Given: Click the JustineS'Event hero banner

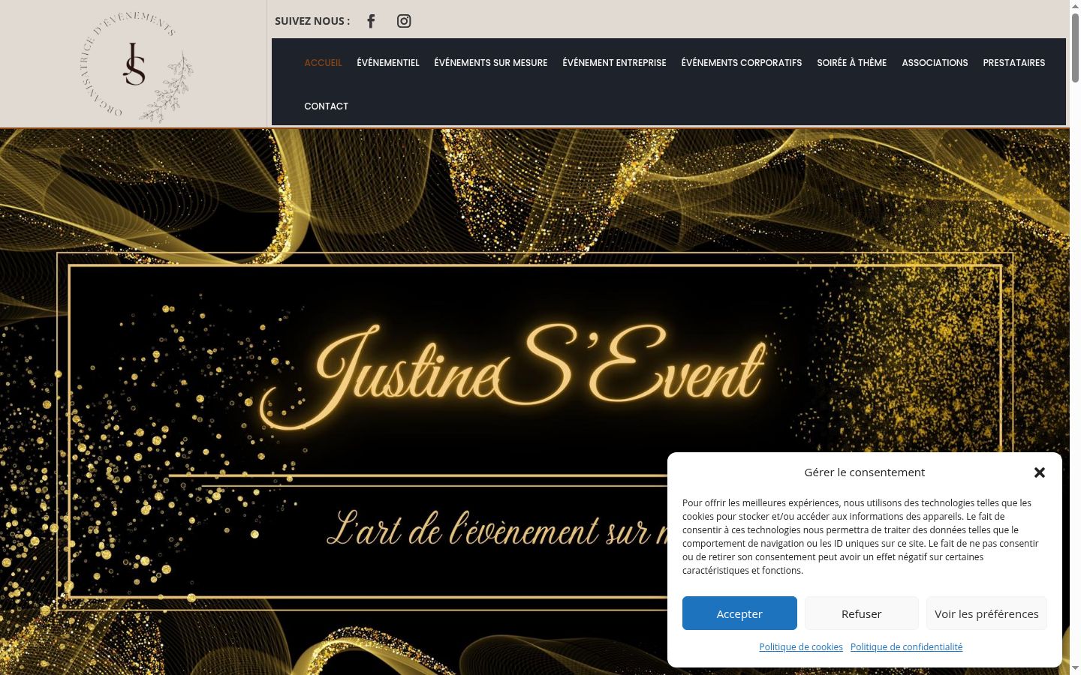Looking at the screenshot, I should 534,402.
